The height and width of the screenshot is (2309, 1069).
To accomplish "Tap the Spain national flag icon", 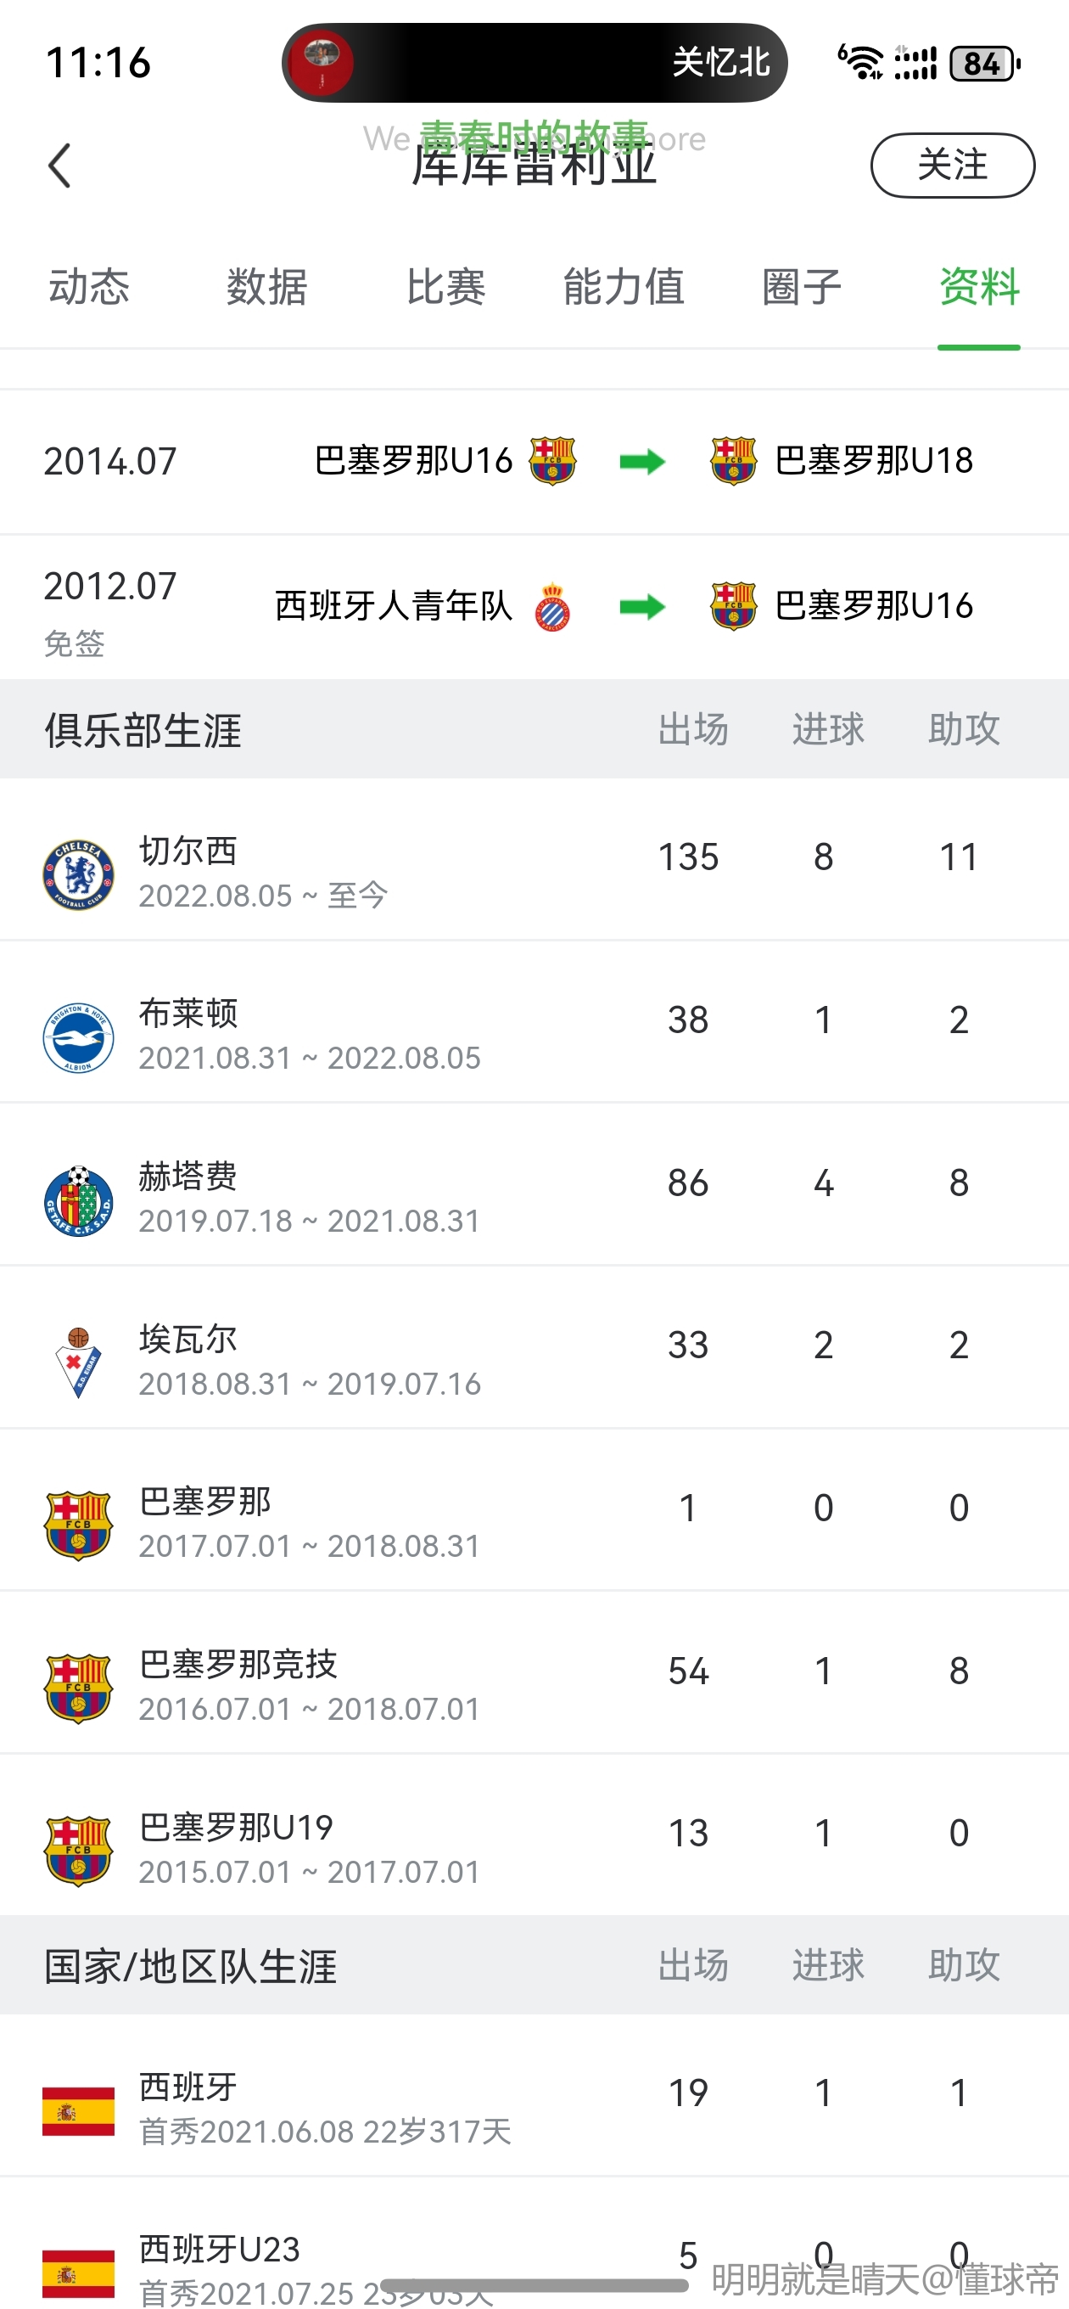I will [79, 2111].
